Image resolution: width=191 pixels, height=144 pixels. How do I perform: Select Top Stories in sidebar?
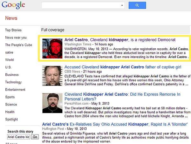click(x=13, y=30)
